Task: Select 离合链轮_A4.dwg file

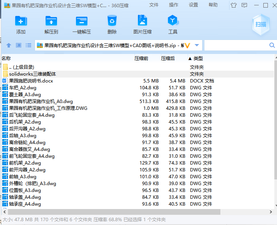Action: (x=138, y=142)
